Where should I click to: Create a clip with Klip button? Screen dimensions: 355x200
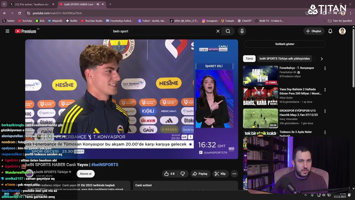point(220,174)
